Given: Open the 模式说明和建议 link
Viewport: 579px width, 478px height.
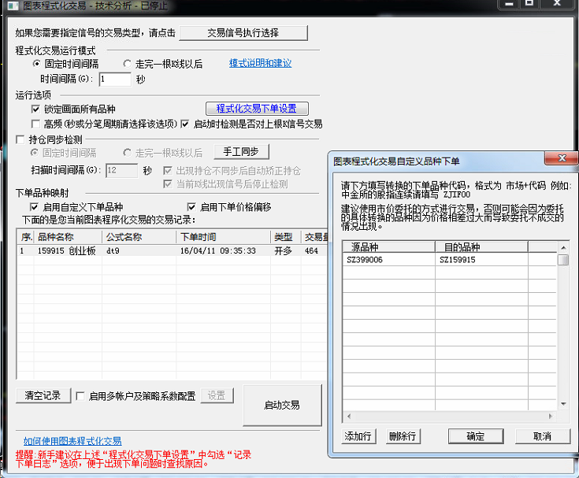Looking at the screenshot, I should click(260, 63).
